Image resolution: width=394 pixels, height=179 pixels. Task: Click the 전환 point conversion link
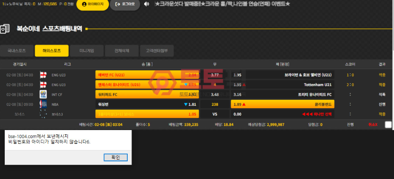coord(70,4)
